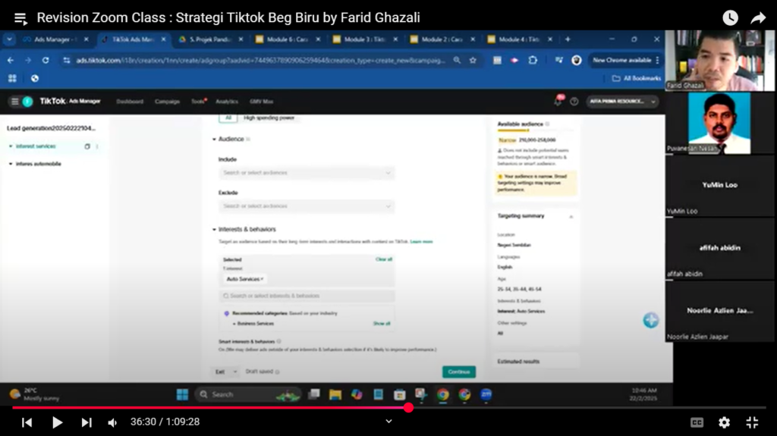Select the All spending power option
The width and height of the screenshot is (777, 436).
tap(228, 118)
